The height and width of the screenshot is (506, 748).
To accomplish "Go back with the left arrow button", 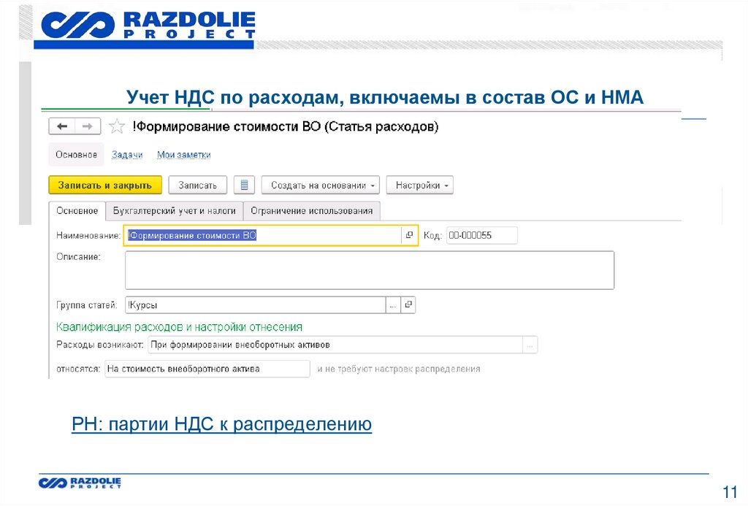I will [62, 126].
